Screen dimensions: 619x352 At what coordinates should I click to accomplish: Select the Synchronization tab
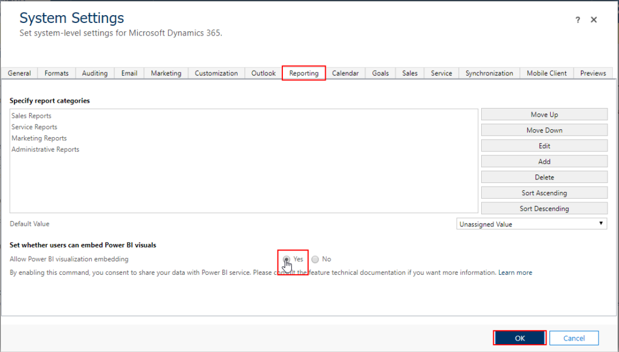(489, 73)
